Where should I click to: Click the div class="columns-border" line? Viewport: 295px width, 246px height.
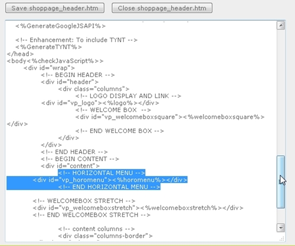105,236
